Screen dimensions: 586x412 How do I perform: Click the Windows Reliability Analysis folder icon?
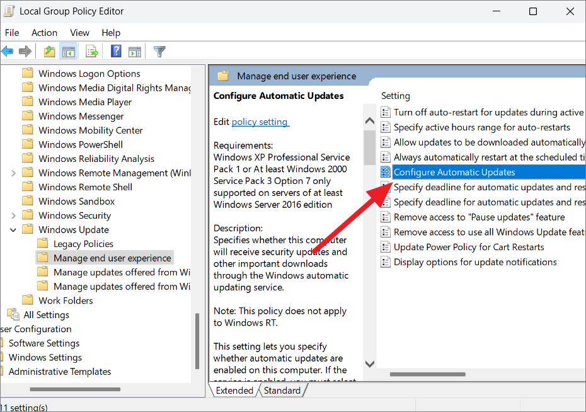coord(27,158)
